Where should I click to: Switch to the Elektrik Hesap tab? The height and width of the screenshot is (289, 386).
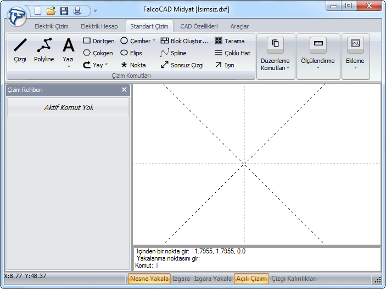click(x=99, y=26)
